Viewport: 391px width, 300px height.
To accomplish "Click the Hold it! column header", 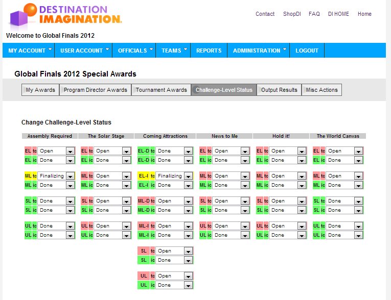I will point(281,136).
